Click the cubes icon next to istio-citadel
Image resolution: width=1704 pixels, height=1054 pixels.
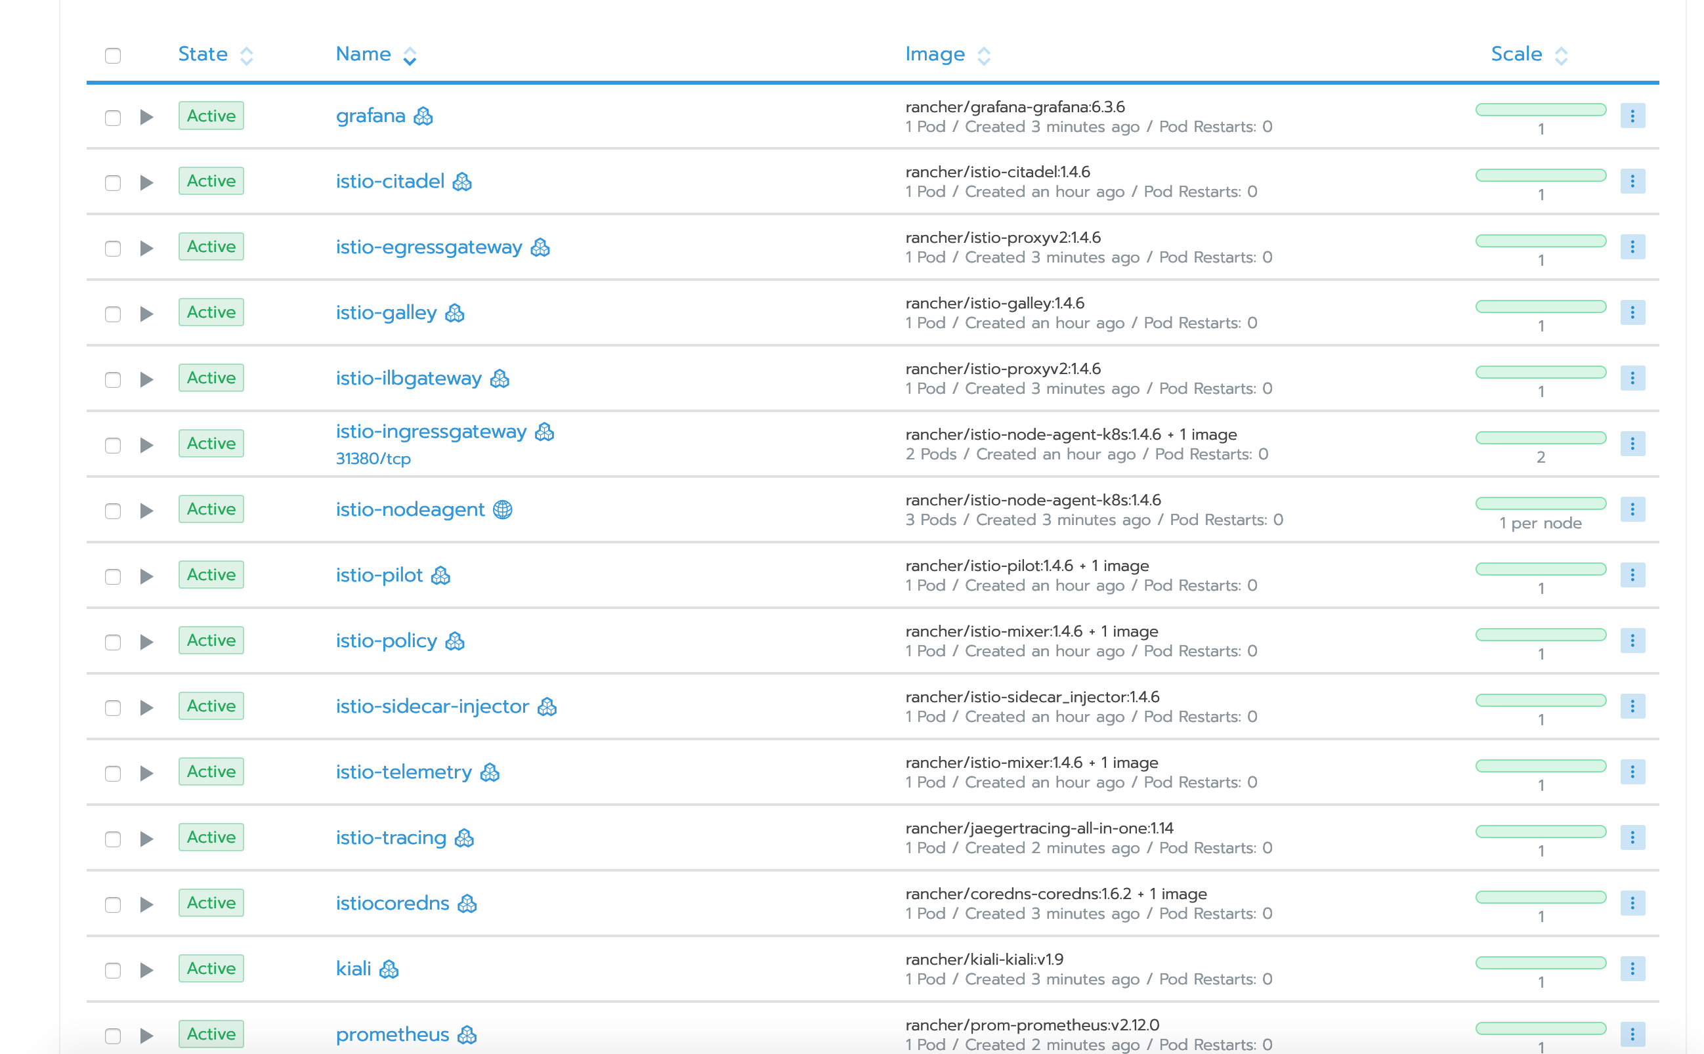(x=461, y=182)
